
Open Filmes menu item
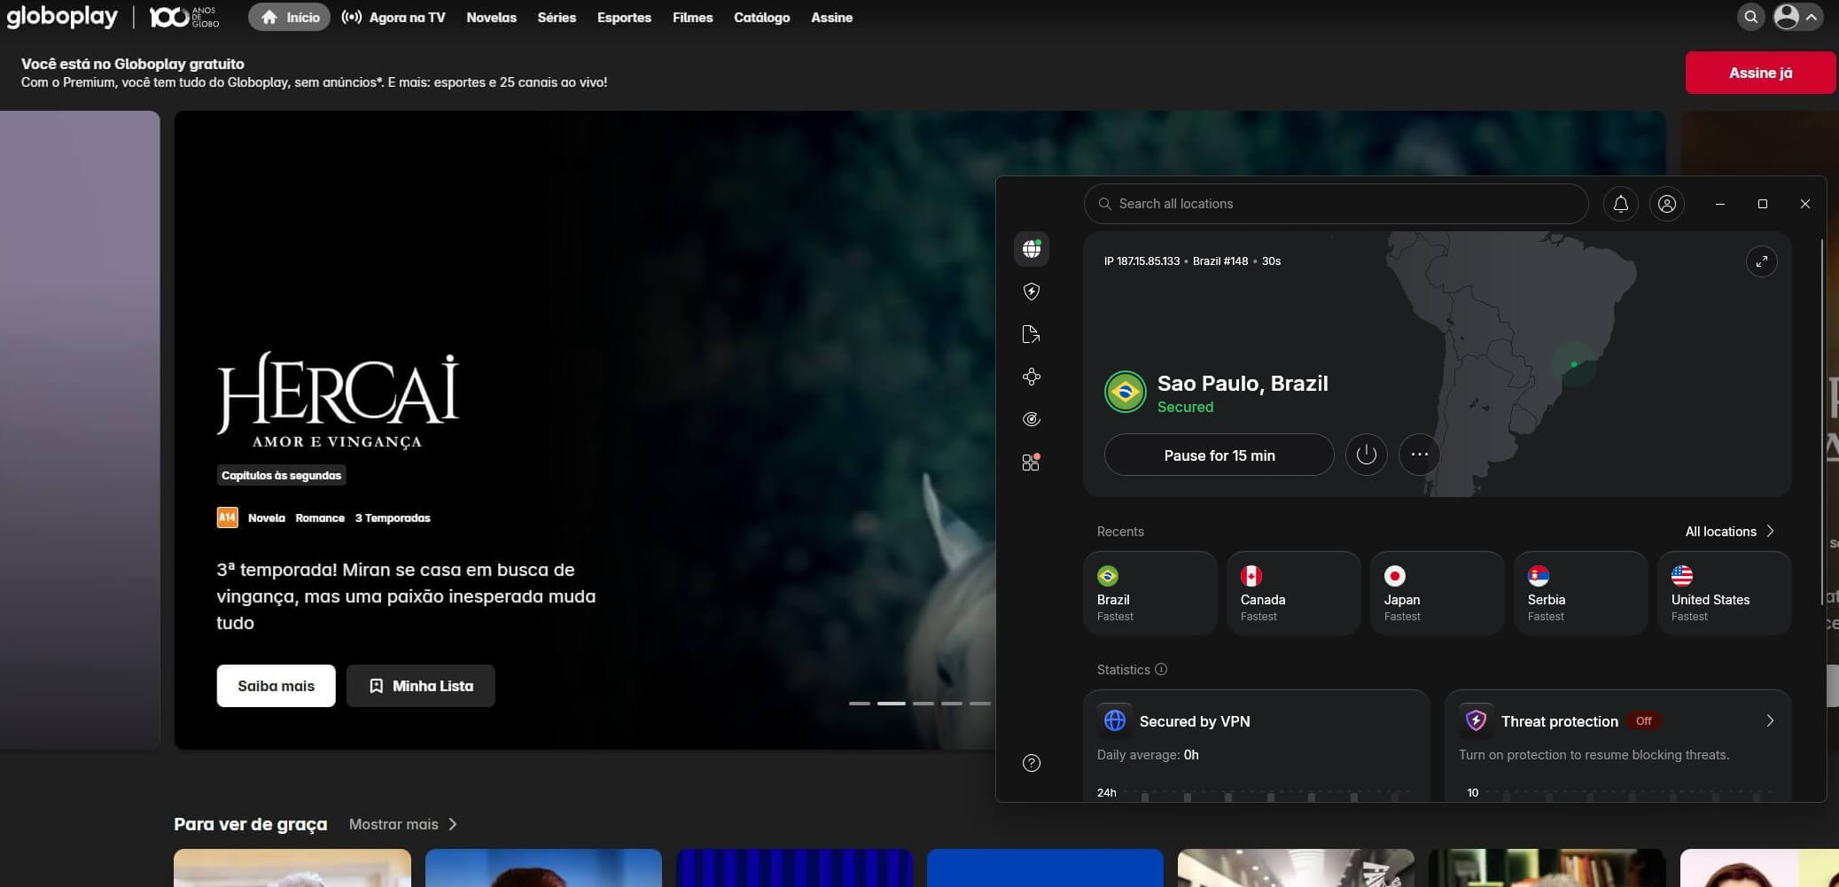692,17
